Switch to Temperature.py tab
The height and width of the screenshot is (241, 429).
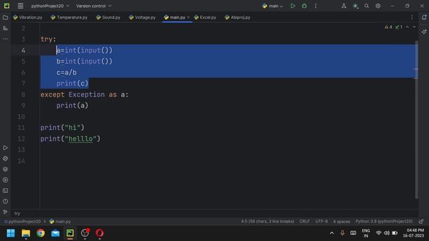pos(69,17)
